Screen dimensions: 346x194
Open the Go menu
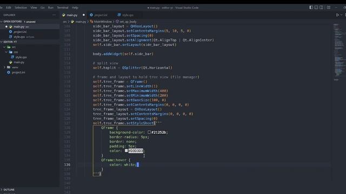[x=42, y=8]
